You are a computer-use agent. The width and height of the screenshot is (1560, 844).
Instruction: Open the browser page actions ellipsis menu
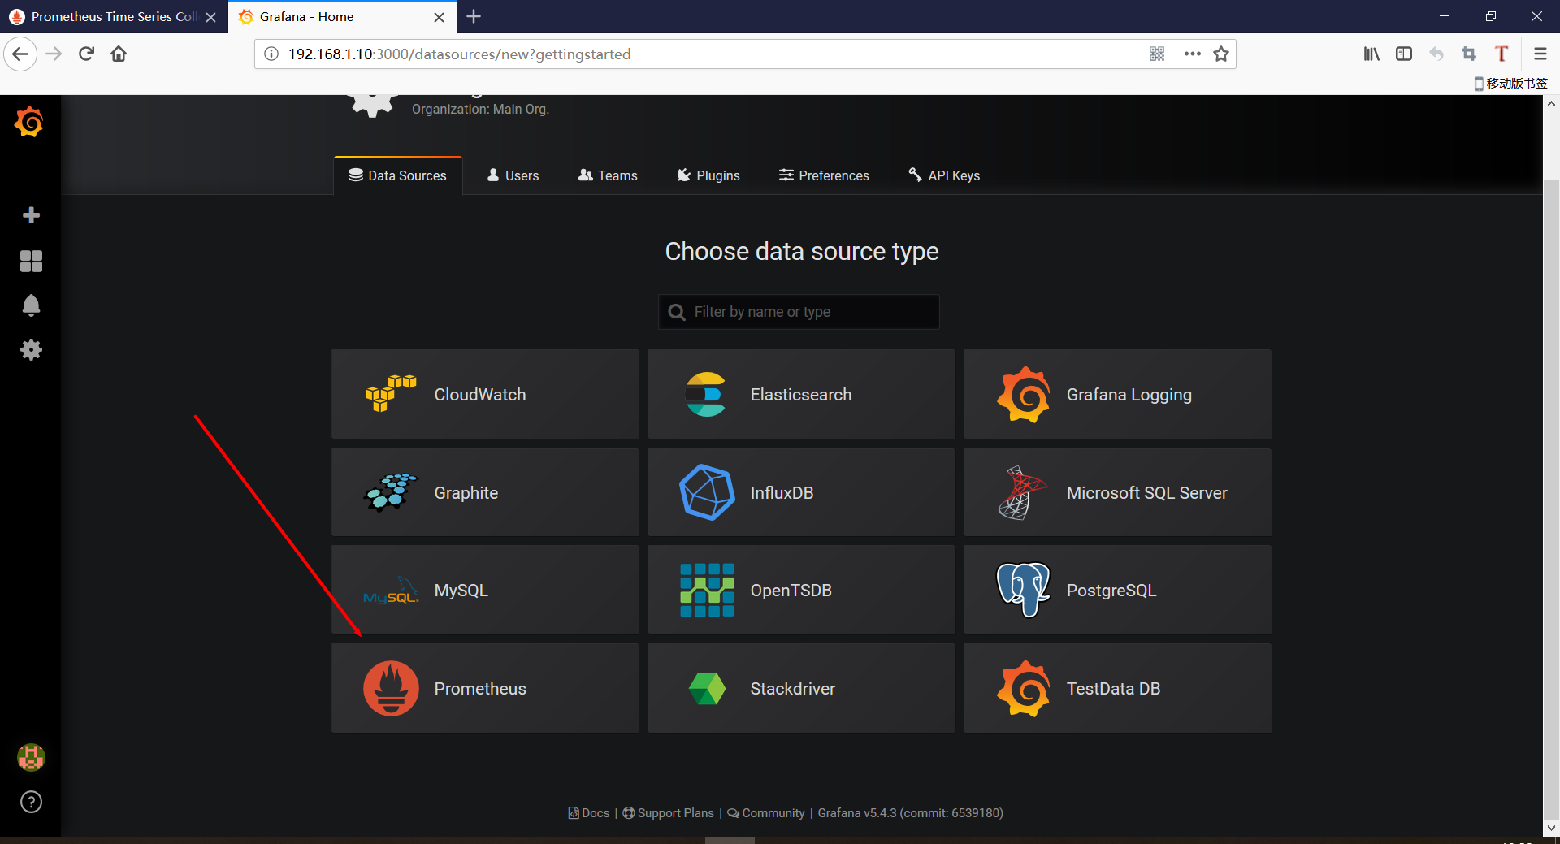click(x=1192, y=54)
